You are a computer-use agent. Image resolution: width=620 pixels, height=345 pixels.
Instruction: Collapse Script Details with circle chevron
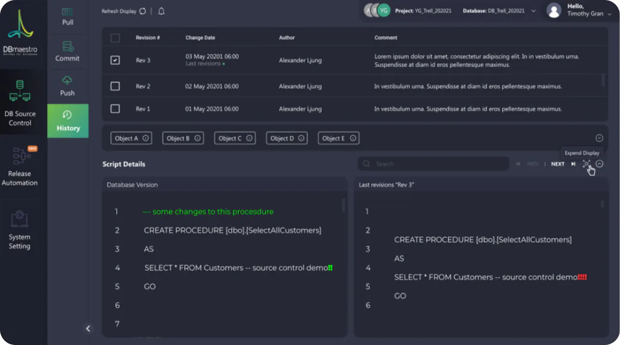599,164
